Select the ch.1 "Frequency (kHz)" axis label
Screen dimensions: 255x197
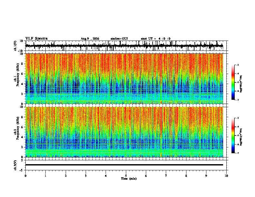click(18, 75)
